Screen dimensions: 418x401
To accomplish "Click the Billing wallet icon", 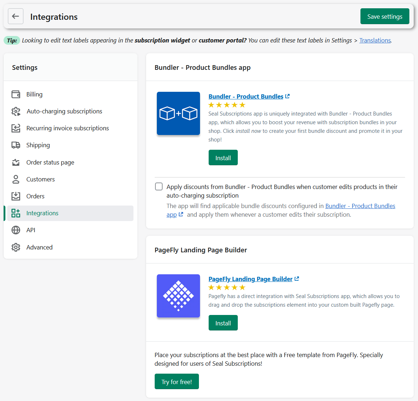I will (x=16, y=94).
